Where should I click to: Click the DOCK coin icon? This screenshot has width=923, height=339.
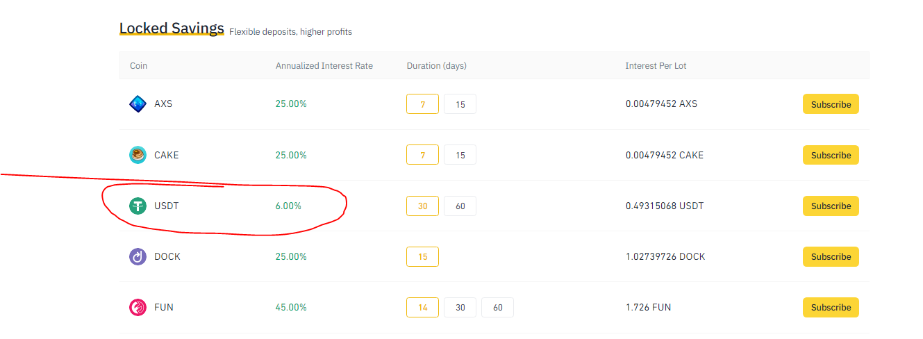[138, 256]
